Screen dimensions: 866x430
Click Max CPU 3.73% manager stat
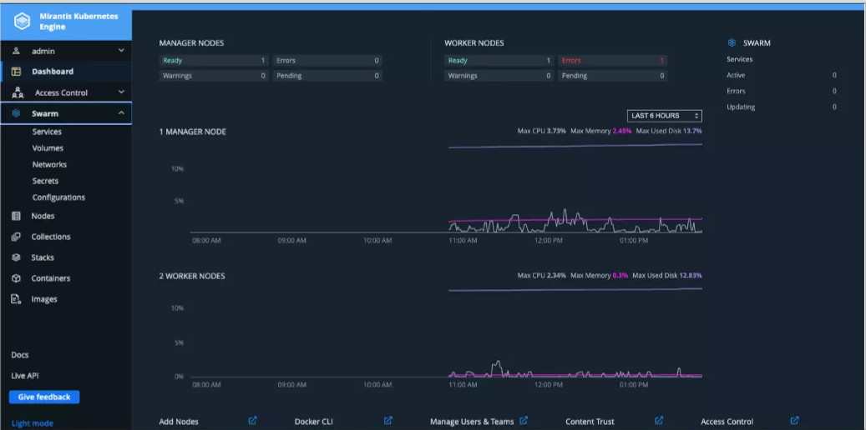542,131
